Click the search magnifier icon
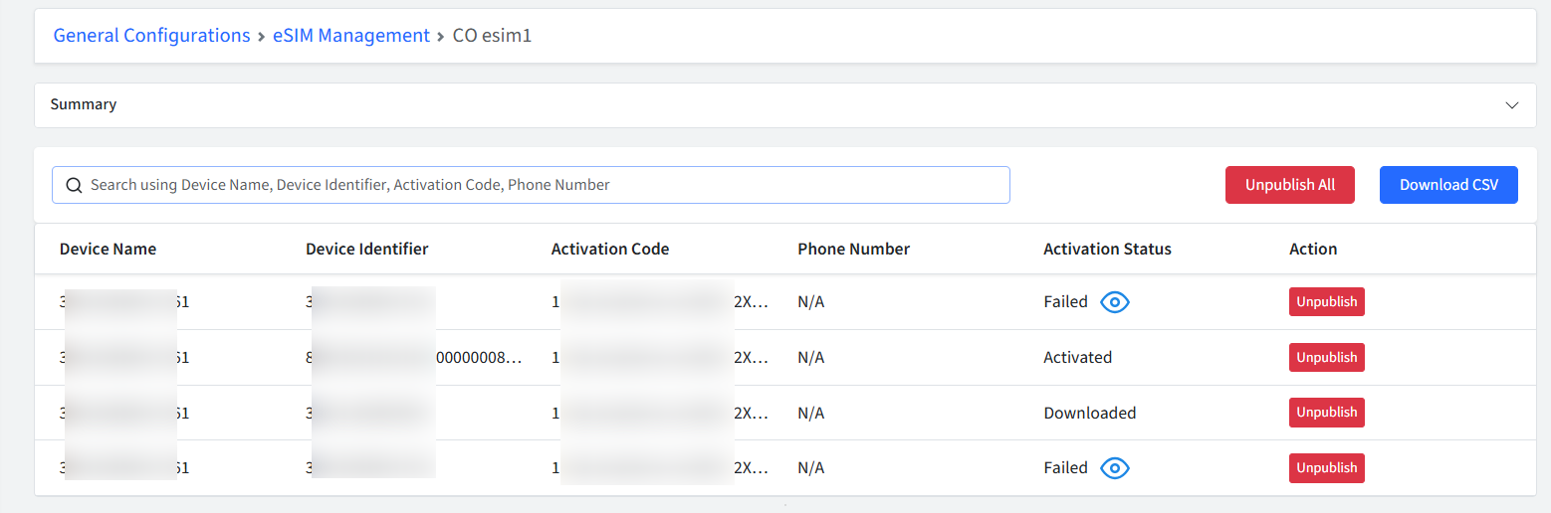This screenshot has height=513, width=1551. 74,185
